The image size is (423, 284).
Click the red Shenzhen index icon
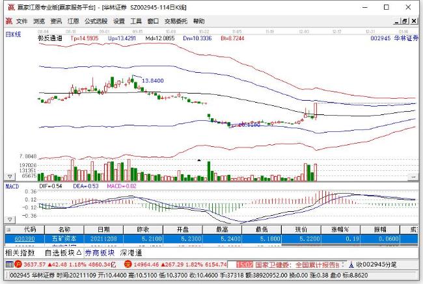(128, 265)
